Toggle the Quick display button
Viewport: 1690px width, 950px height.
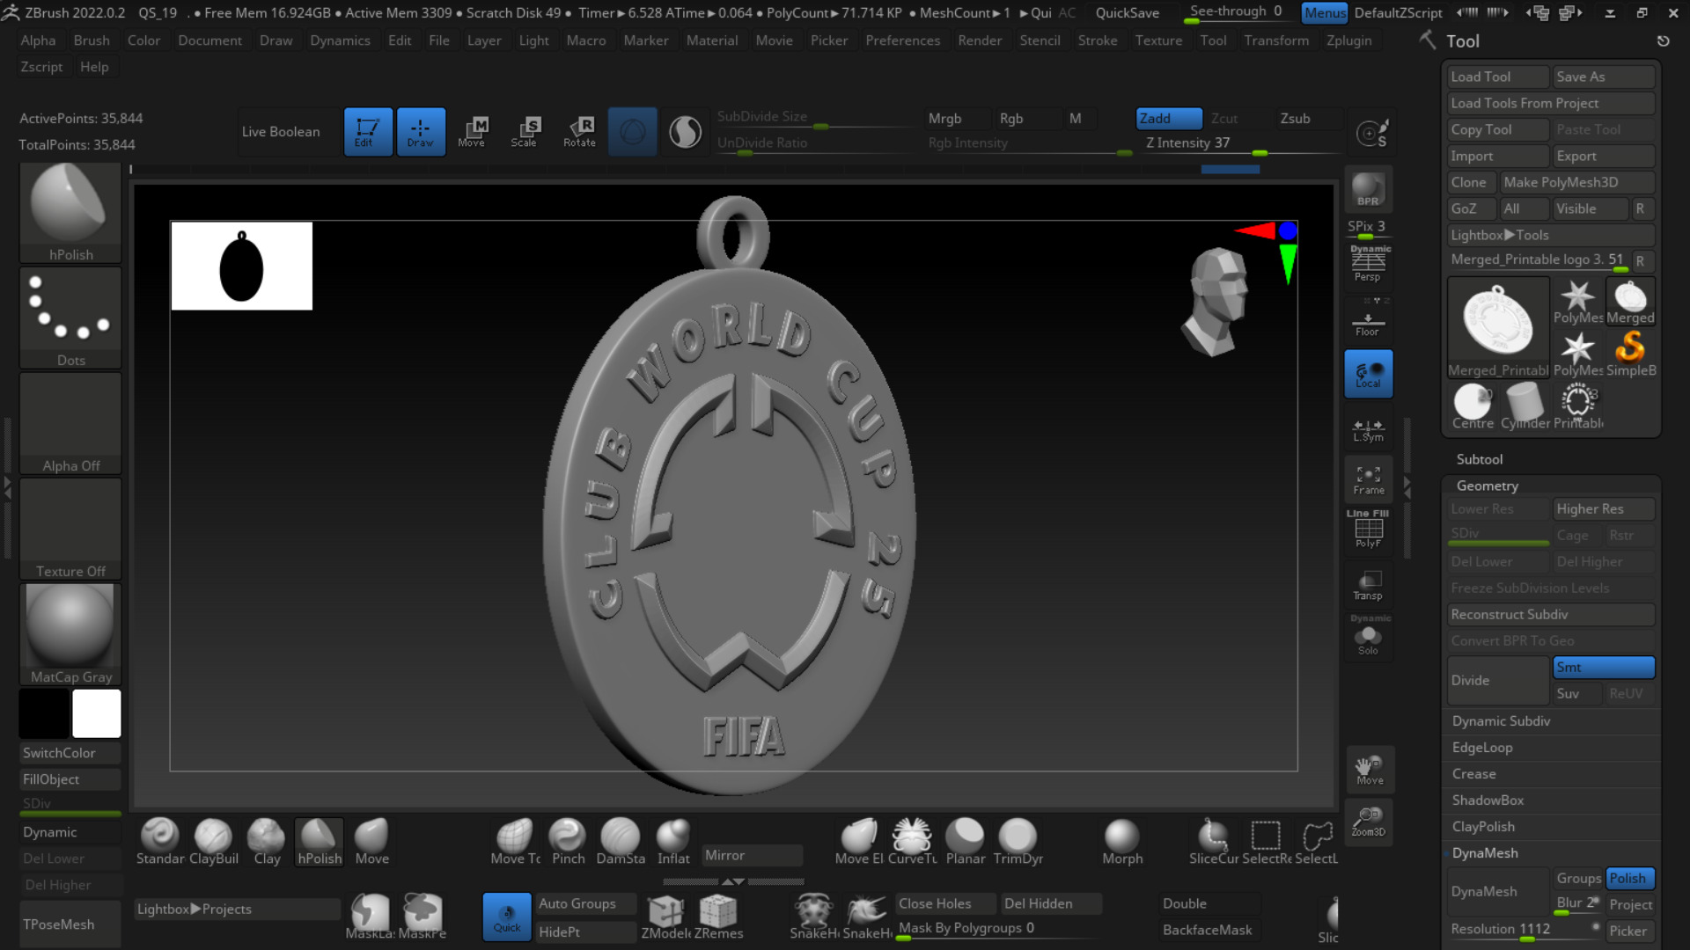(x=507, y=917)
